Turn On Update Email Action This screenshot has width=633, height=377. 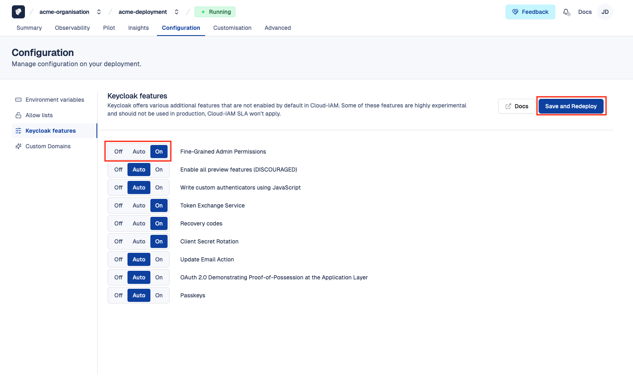point(159,259)
